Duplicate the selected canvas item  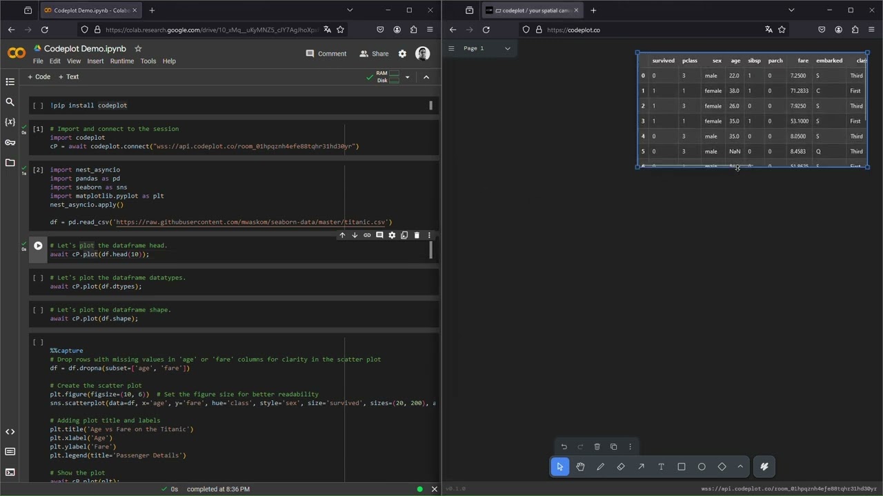613,446
